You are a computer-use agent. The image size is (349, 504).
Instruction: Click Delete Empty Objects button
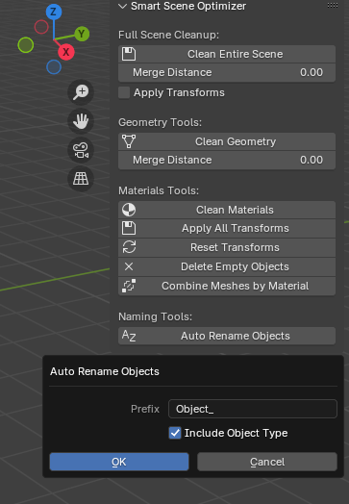[227, 266]
